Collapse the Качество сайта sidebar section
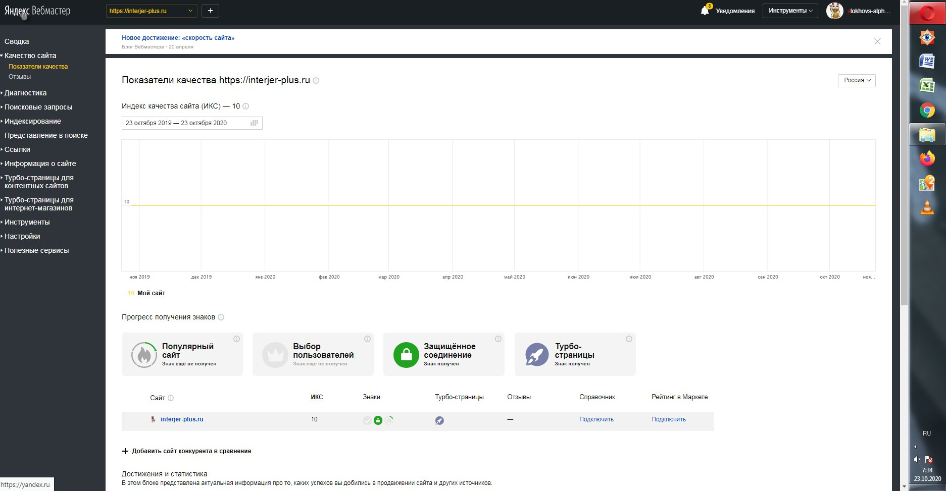 30,56
